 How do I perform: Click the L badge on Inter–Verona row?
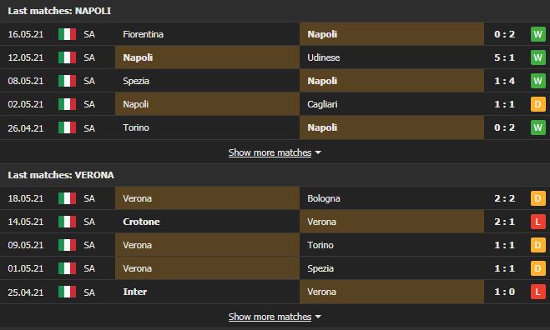[x=537, y=292]
